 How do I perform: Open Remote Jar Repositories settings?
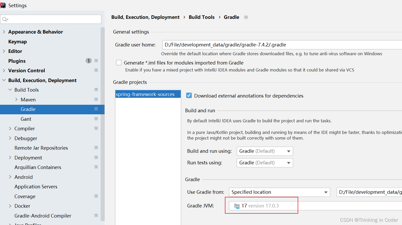[41, 148]
